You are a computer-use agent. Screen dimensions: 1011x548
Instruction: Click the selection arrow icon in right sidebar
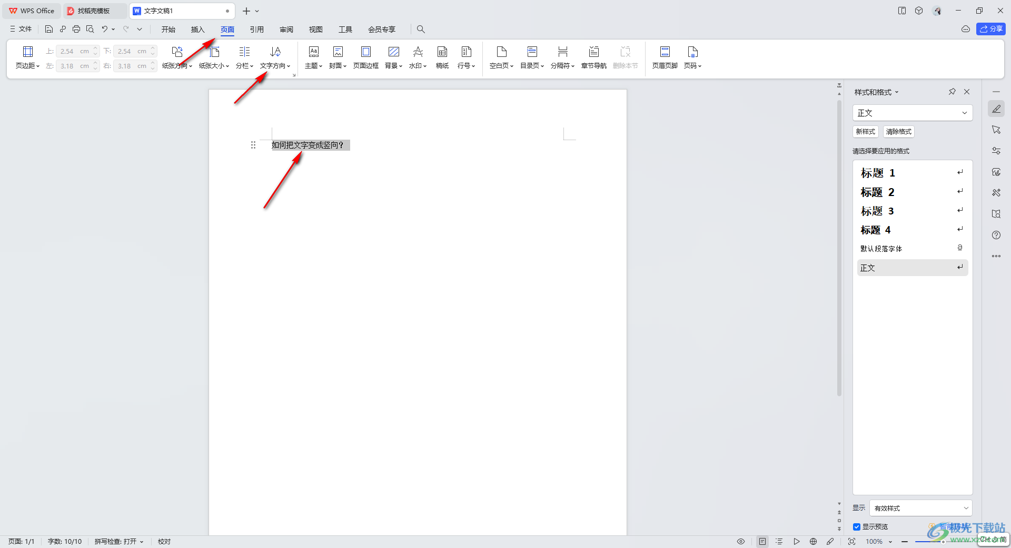pyautogui.click(x=996, y=130)
